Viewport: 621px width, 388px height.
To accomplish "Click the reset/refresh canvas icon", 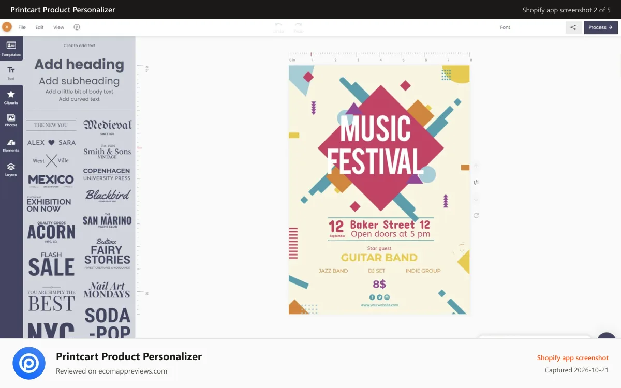I will [x=476, y=215].
